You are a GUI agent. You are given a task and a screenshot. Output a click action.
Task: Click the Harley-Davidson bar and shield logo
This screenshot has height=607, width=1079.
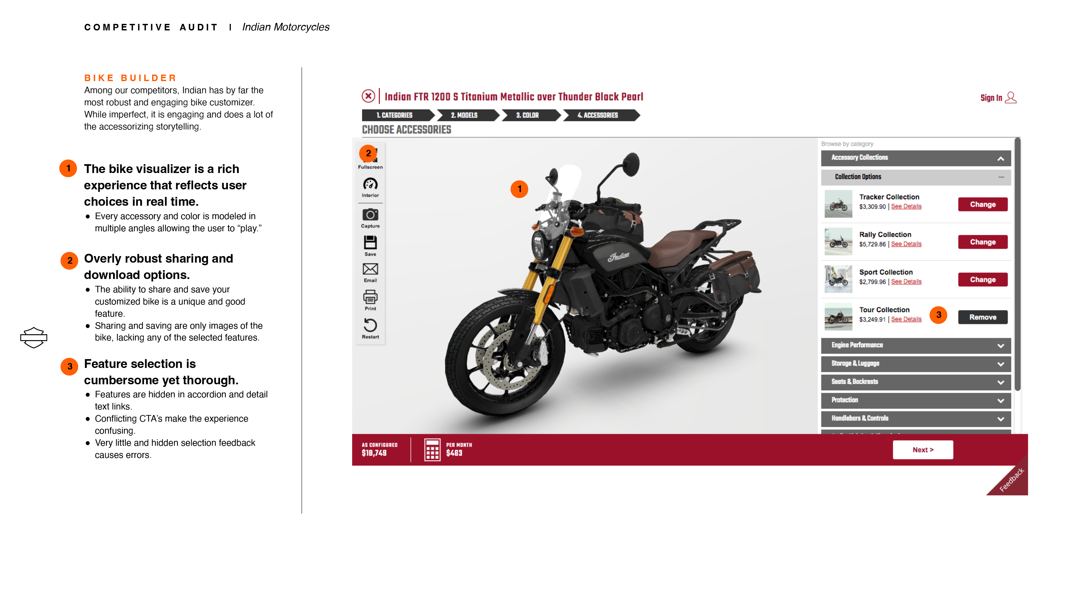33,338
